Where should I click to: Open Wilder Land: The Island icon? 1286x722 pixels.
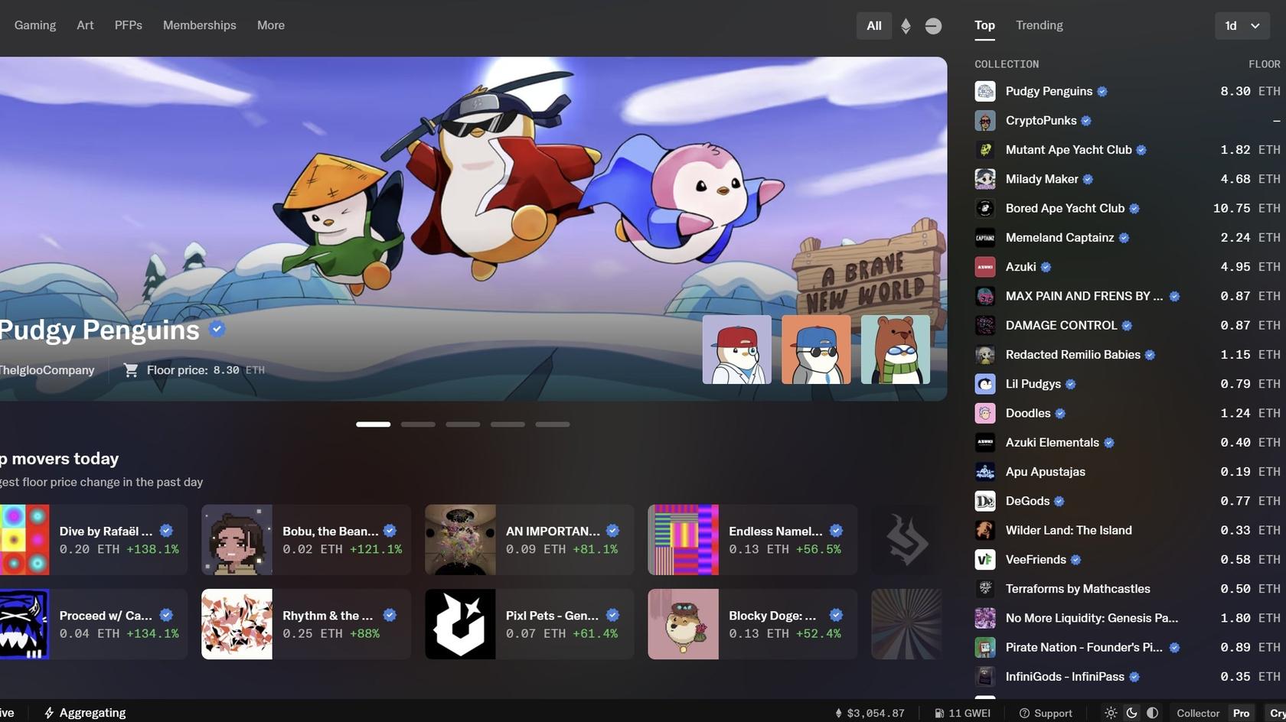pos(985,530)
